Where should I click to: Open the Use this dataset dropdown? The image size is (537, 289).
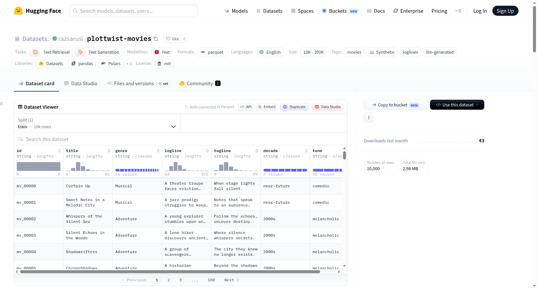pyautogui.click(x=457, y=105)
